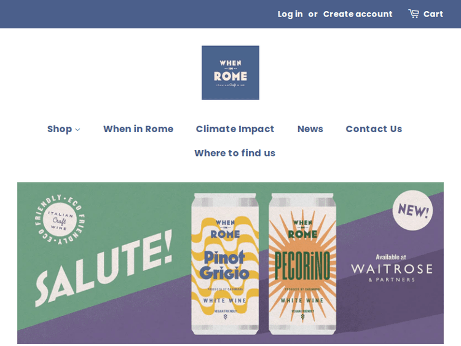Go to the When in Rome page

138,129
